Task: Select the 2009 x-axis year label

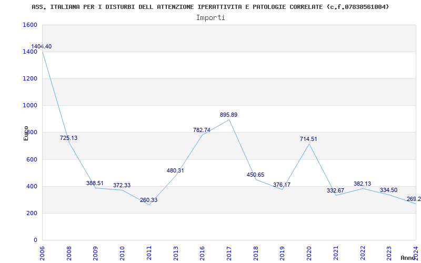Action: coord(96,254)
